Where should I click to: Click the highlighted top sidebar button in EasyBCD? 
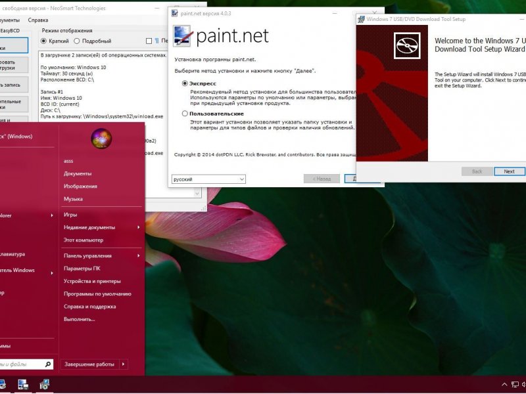(x=14, y=45)
